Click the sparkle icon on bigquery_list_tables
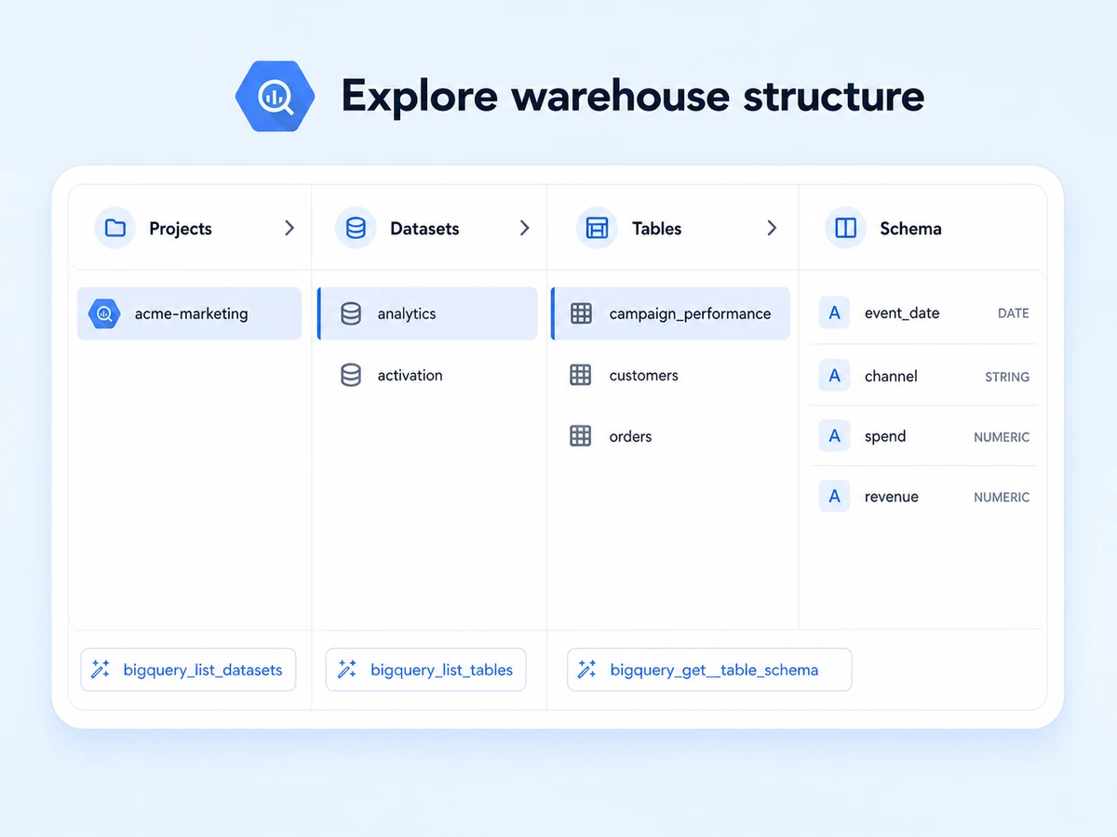This screenshot has width=1117, height=837. coord(347,670)
